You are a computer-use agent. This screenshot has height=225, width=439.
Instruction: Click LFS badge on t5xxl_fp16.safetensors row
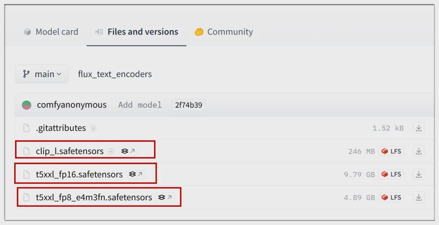391,174
